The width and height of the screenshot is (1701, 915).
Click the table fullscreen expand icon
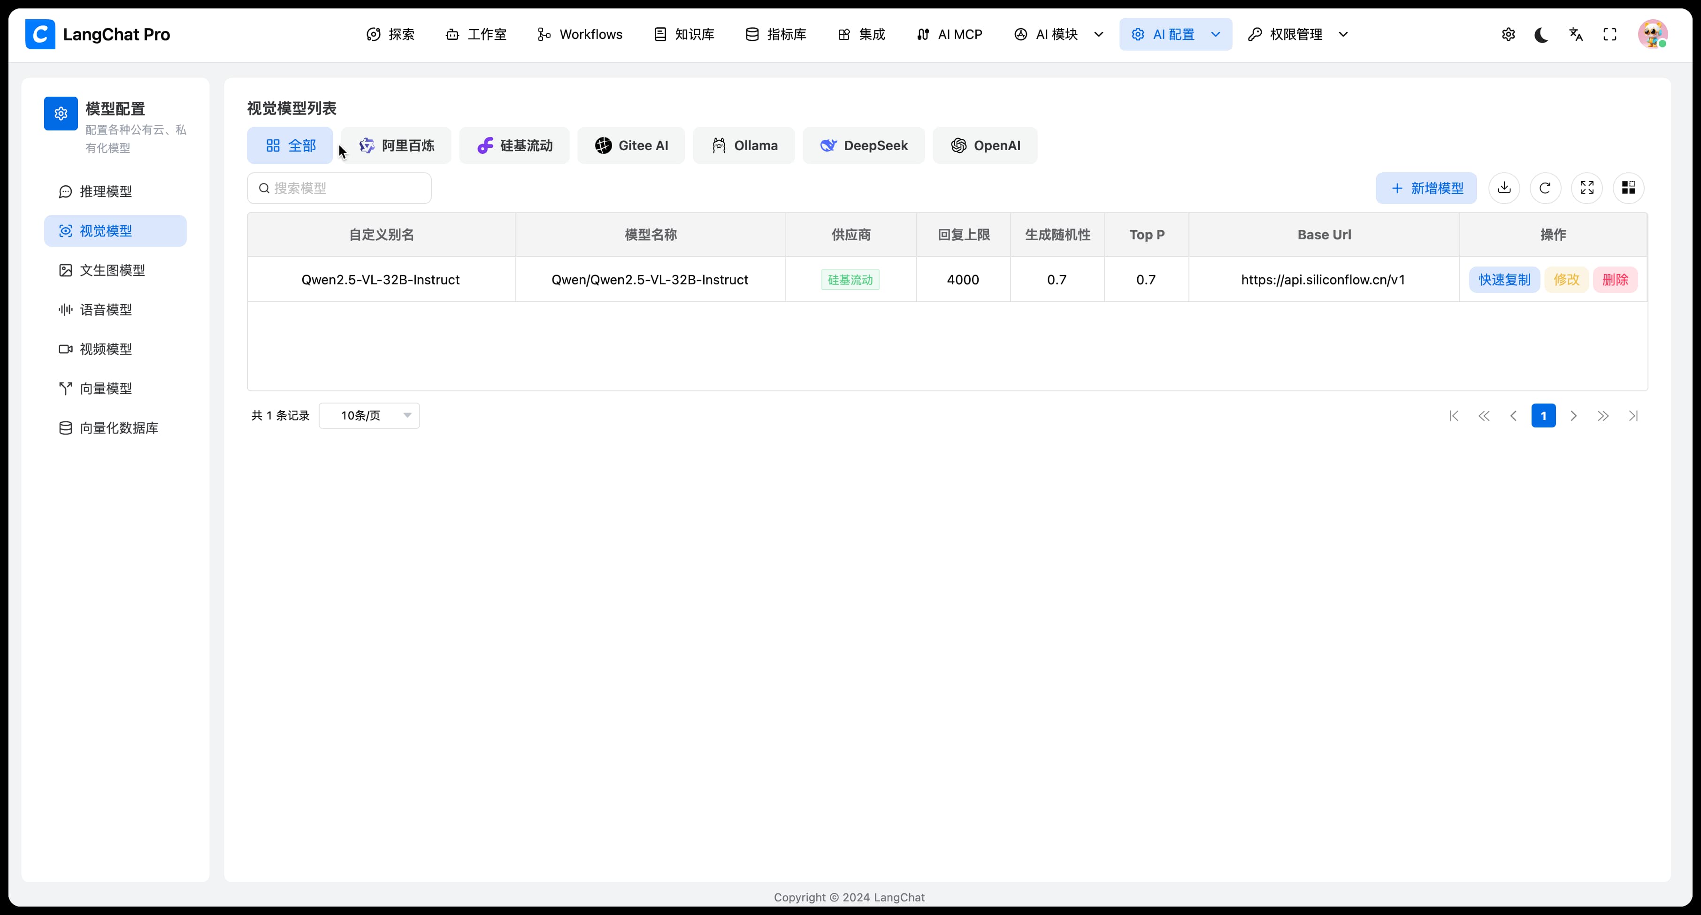point(1587,188)
